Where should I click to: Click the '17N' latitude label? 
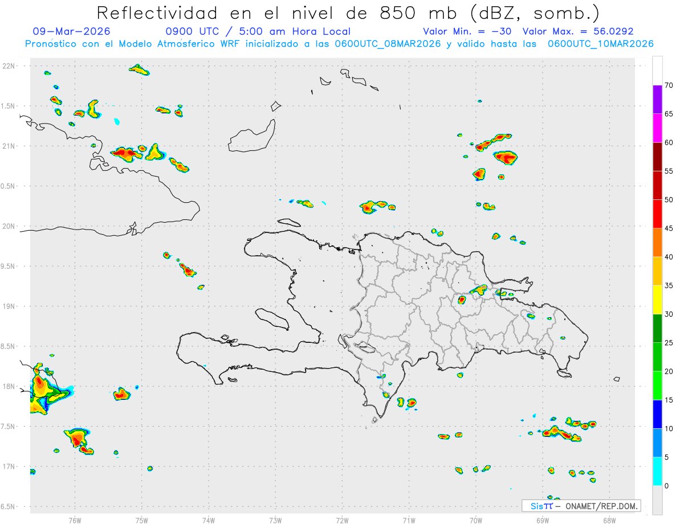click(x=10, y=466)
